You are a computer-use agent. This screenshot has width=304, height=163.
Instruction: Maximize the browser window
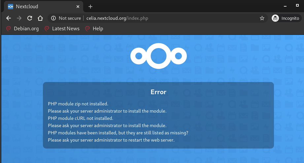coord(297,5)
